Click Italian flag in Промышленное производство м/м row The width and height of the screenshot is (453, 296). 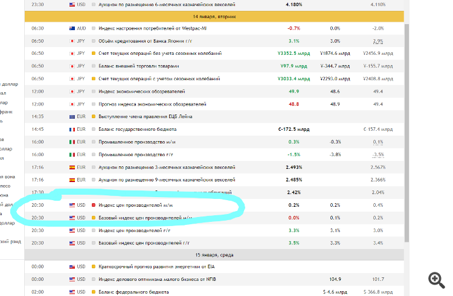pos(72,142)
